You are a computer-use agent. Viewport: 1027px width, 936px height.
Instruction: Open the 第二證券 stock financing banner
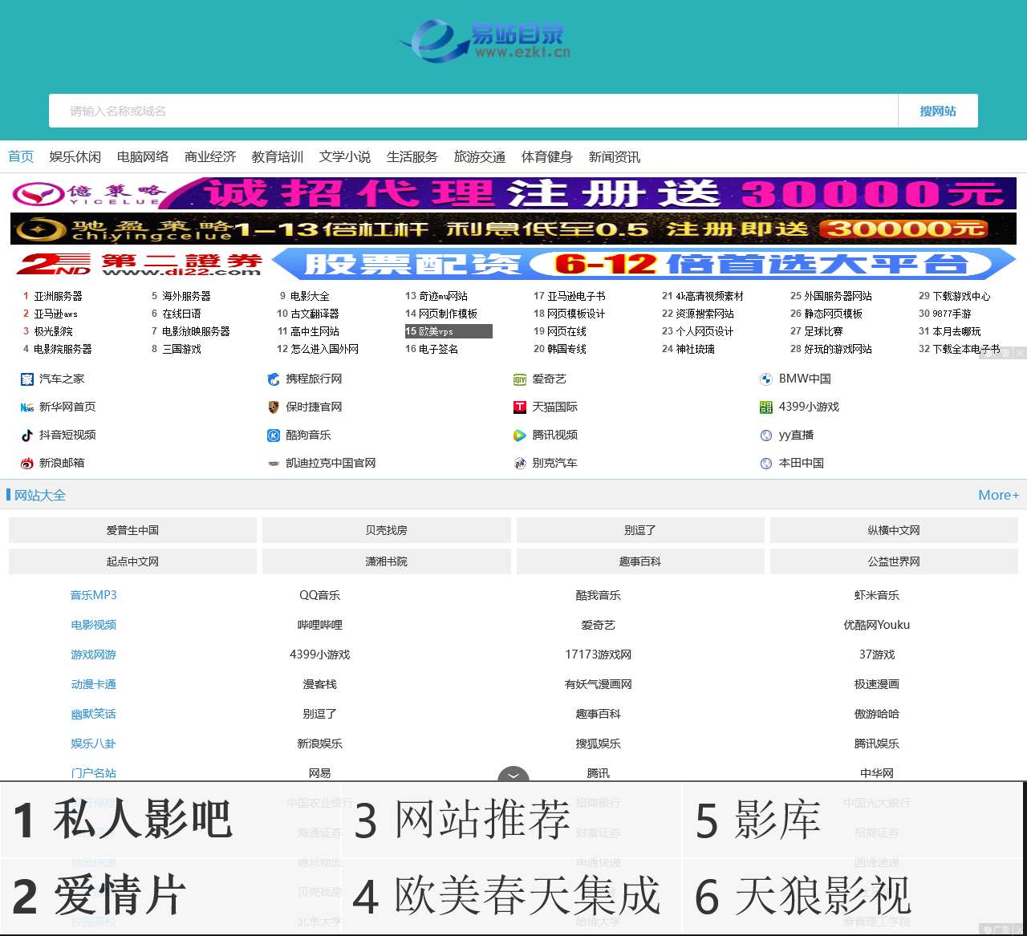[x=513, y=264]
